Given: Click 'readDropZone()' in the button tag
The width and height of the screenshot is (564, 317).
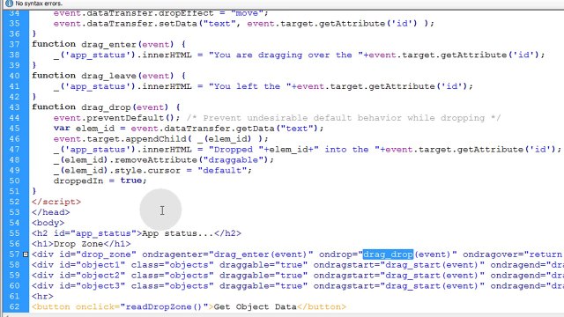Looking at the screenshot, I should 164,307.
